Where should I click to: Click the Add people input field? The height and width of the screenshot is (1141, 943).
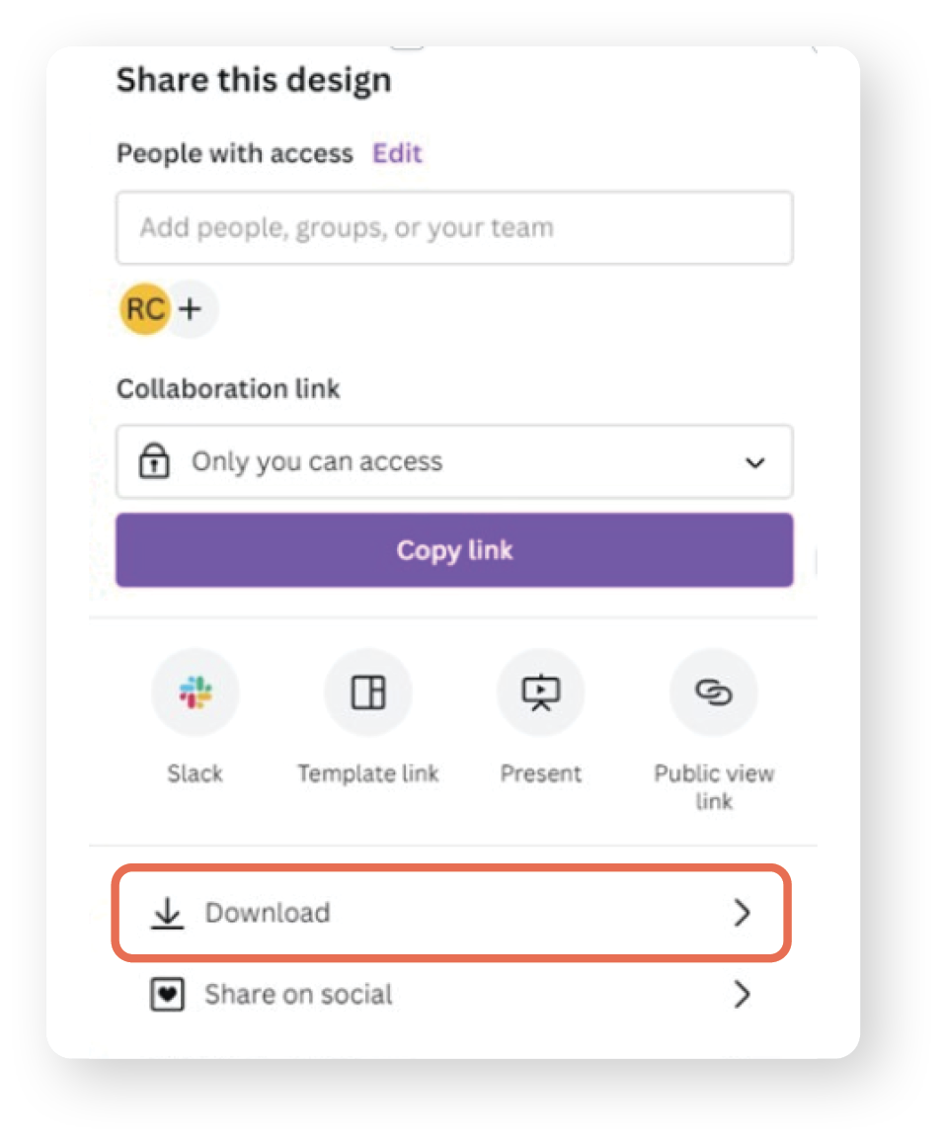click(454, 227)
